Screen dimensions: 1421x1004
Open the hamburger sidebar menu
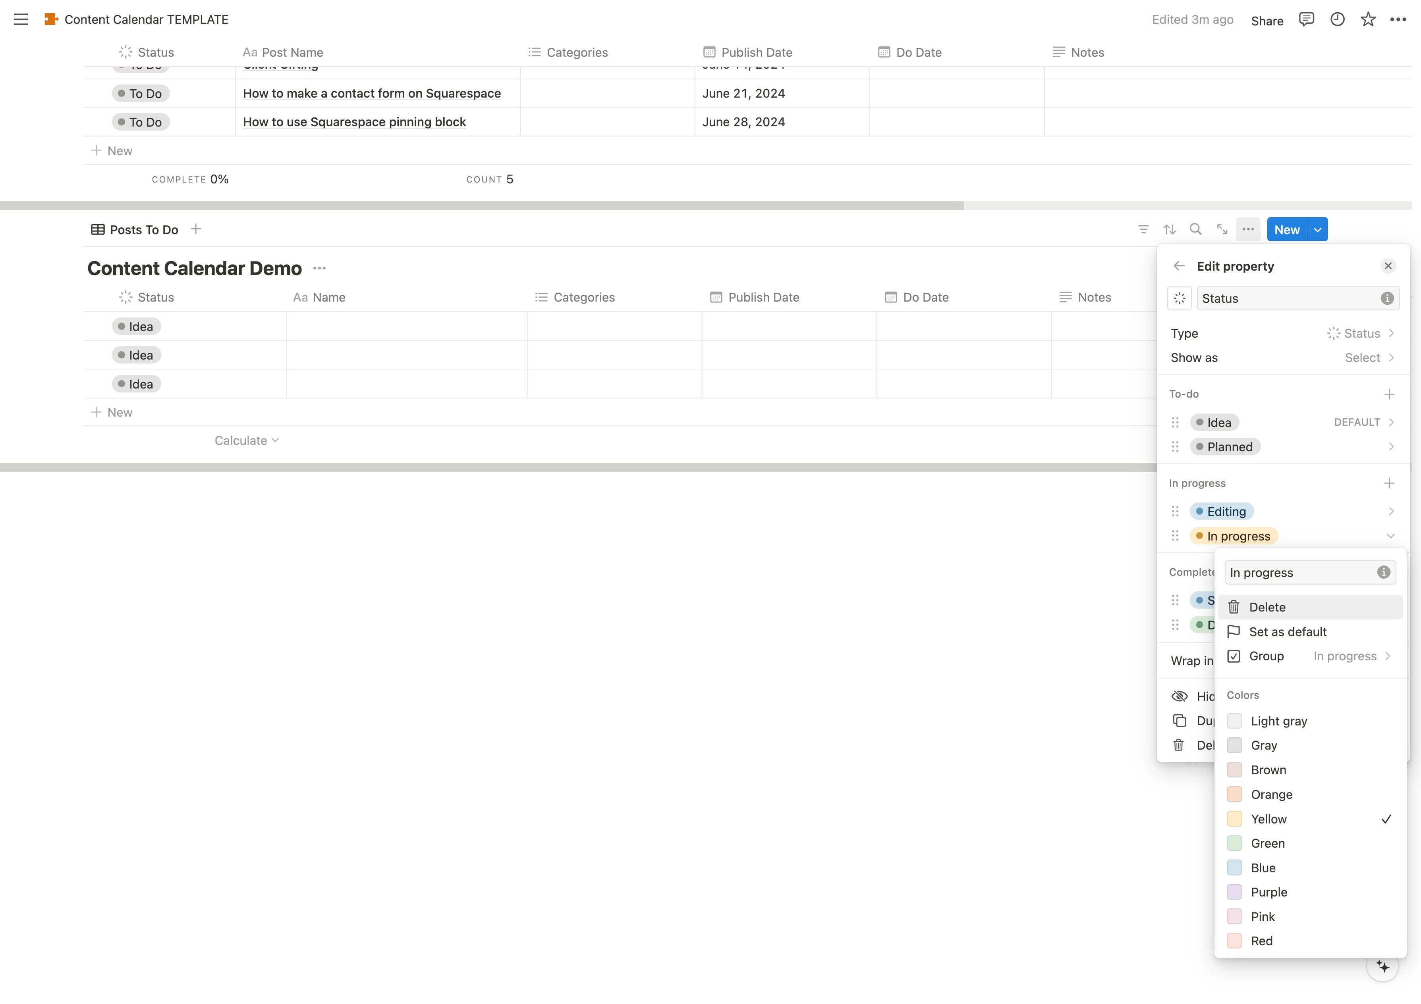tap(20, 20)
